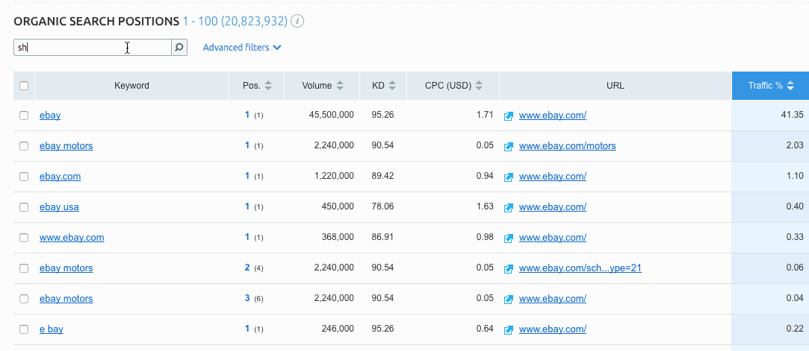Image resolution: width=809 pixels, height=351 pixels.
Task: Open the info icon beside results count
Action: 298,21
